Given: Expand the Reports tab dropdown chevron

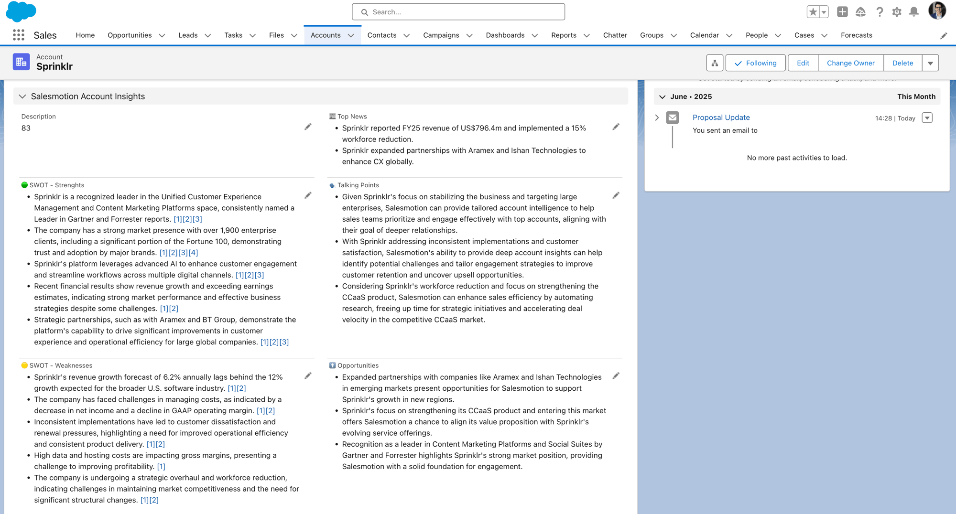Looking at the screenshot, I should (587, 35).
